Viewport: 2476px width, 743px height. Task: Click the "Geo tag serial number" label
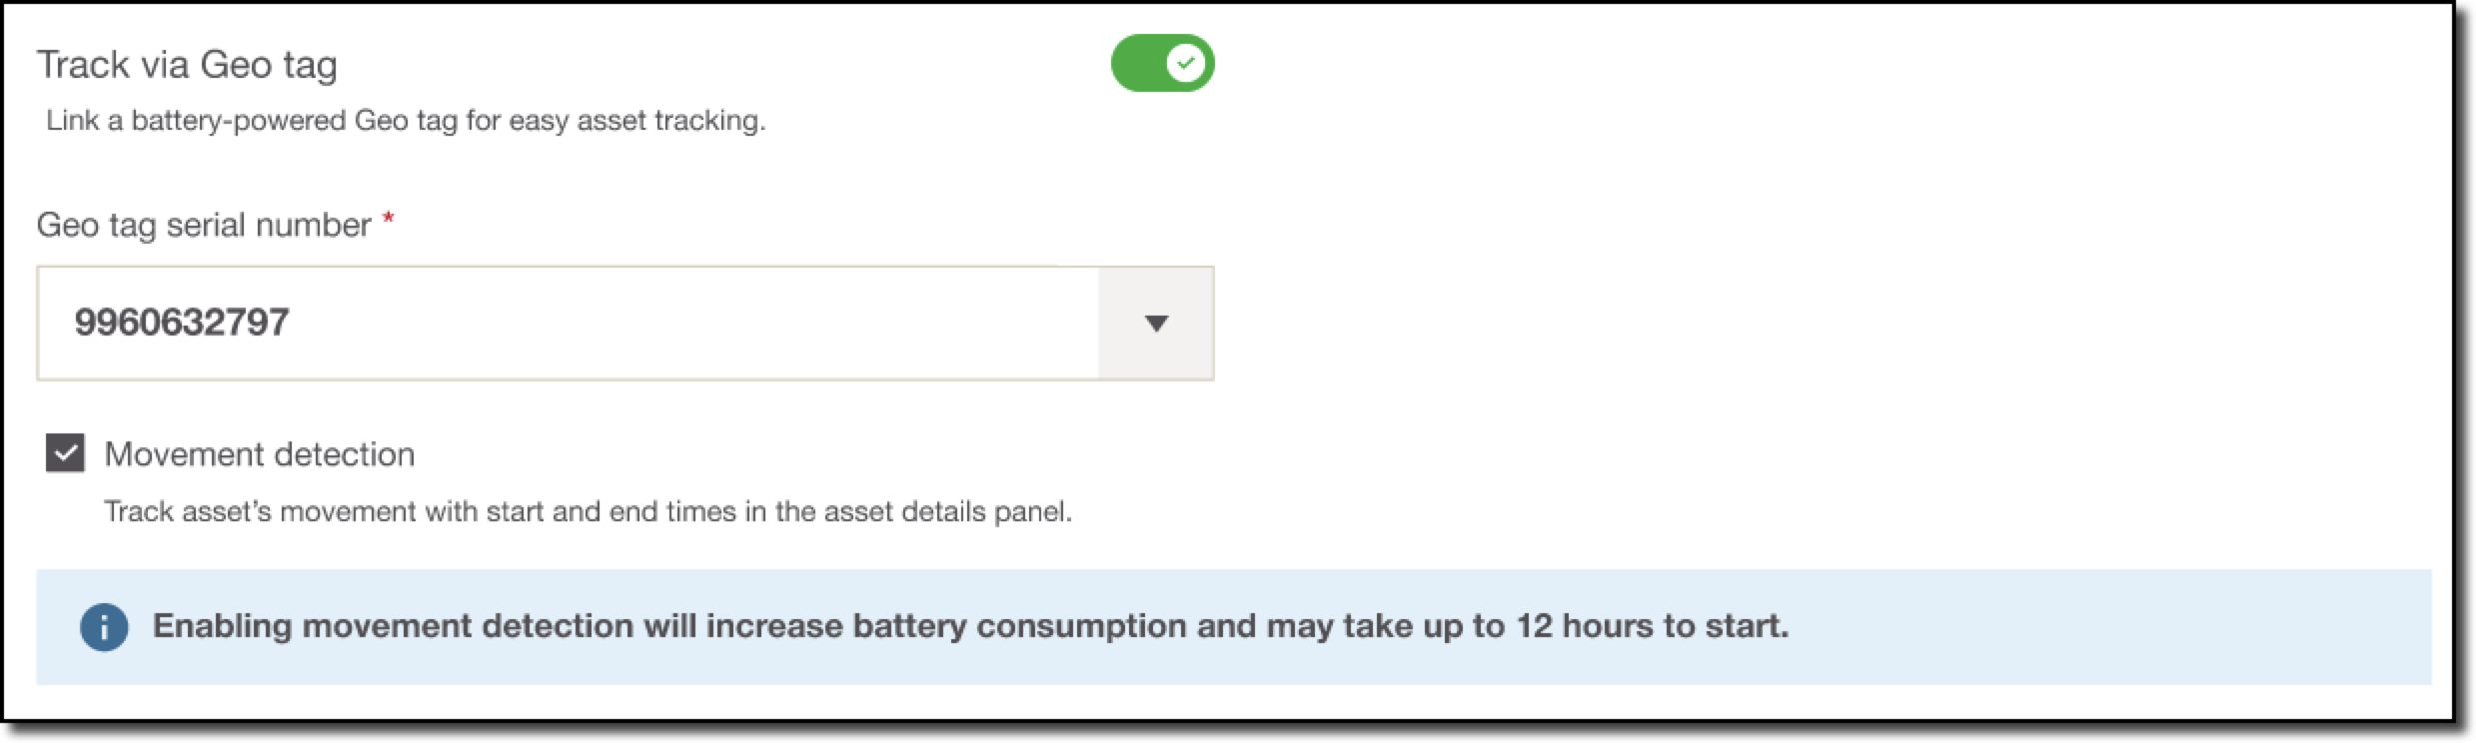pyautogui.click(x=204, y=226)
